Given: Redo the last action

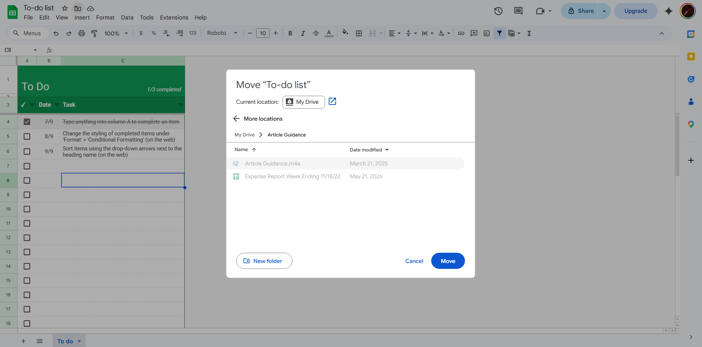Looking at the screenshot, I should pos(69,33).
